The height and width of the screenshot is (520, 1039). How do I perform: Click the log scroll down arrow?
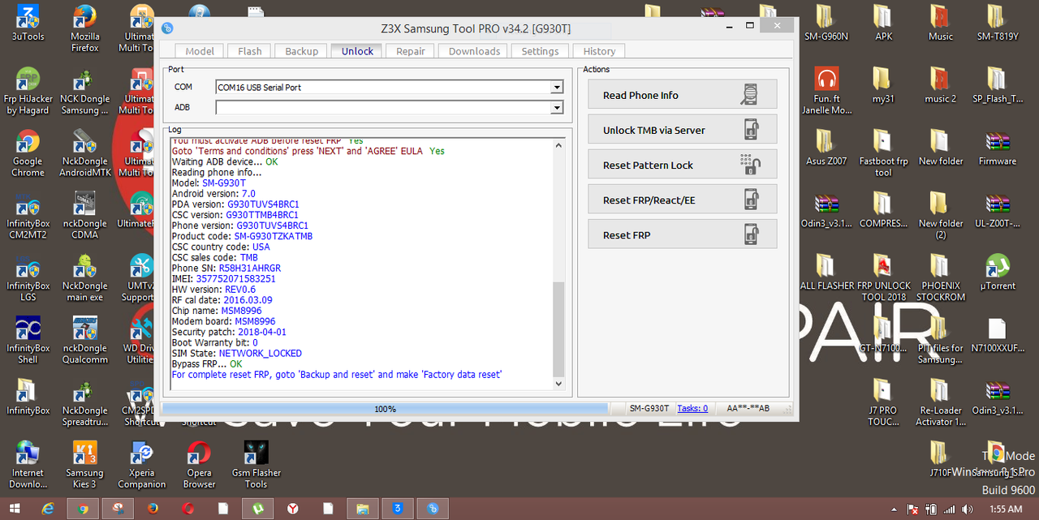point(557,383)
